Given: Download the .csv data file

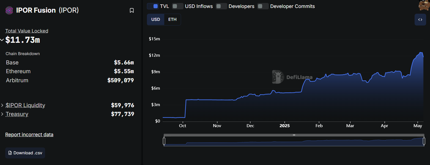Looking at the screenshot, I should [25, 153].
